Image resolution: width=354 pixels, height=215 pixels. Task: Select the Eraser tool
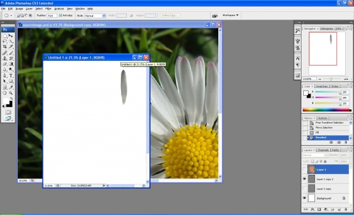[x=5, y=64]
